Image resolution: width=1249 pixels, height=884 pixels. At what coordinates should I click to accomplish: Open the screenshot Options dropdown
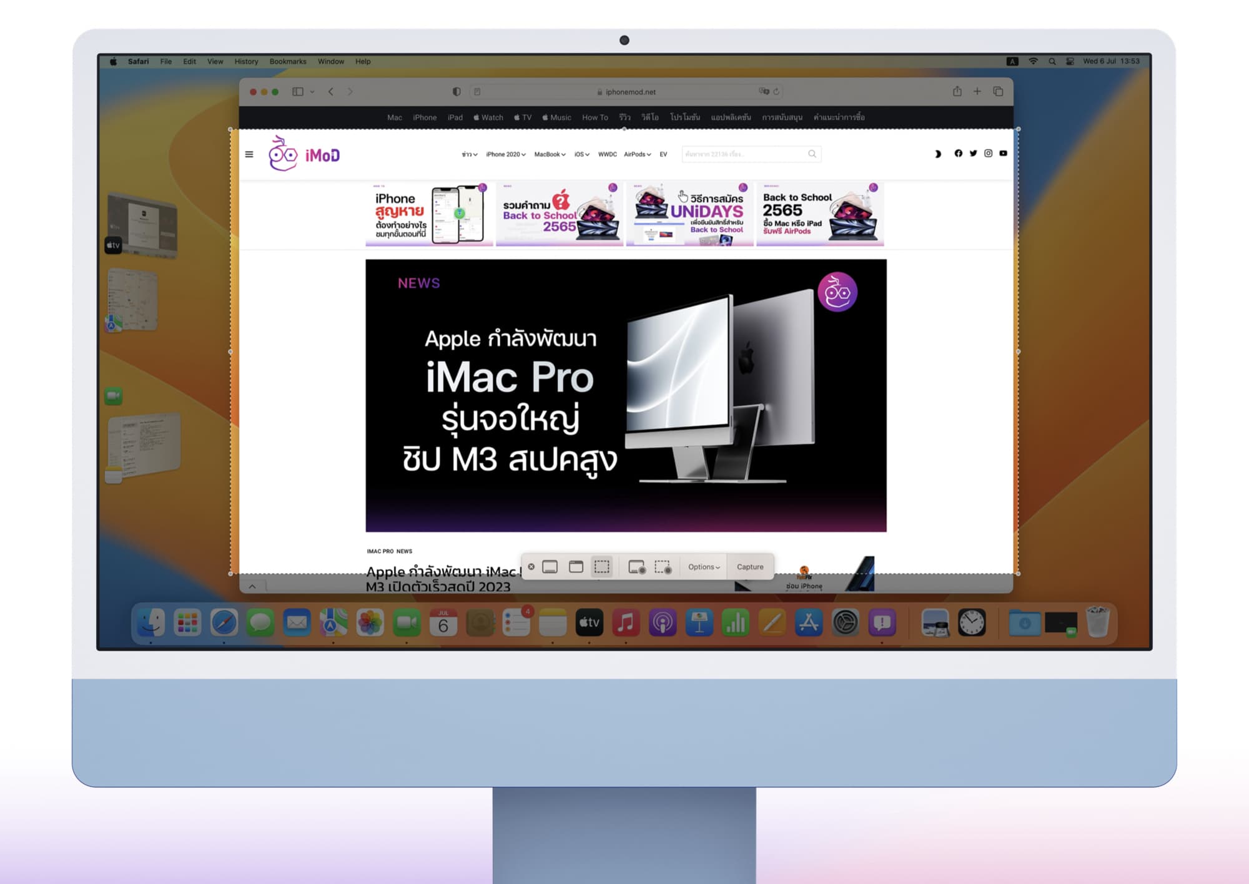click(704, 567)
